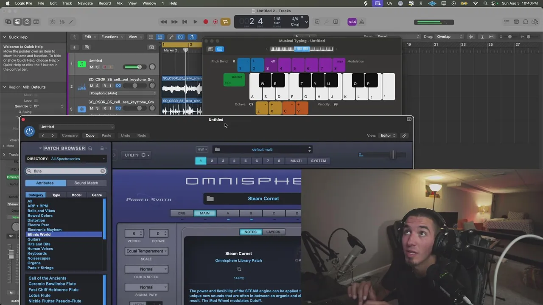The image size is (543, 305).
Task: Click the duplicate track icon
Action: coord(87,47)
